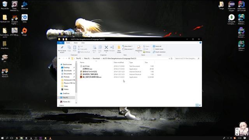This screenshot has height=140, width=249.
Task: Select the 48 KB Application file row
Action: (x=117, y=69)
